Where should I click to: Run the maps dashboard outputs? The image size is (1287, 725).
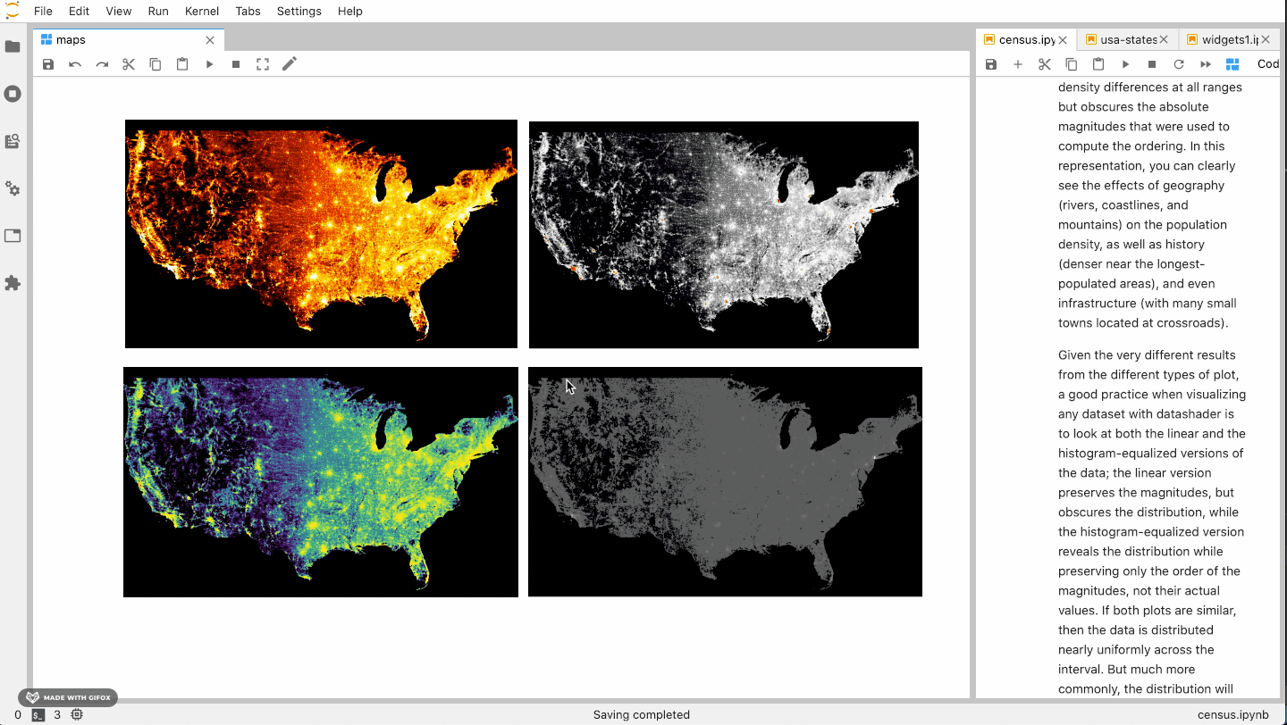point(209,64)
